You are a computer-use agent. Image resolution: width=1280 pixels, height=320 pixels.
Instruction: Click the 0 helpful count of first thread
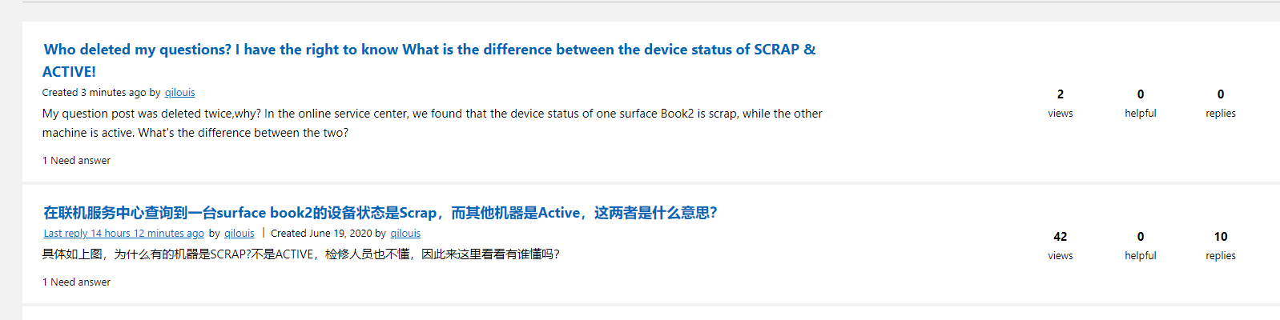[x=1141, y=94]
